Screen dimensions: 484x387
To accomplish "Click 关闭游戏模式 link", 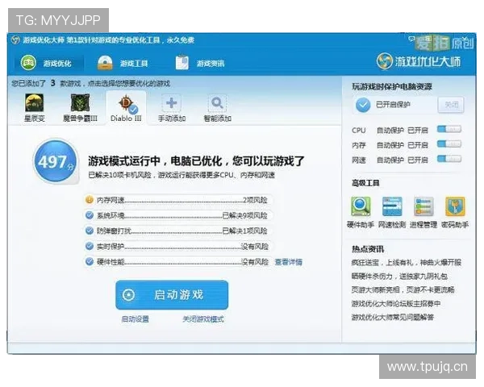I will pos(203,318).
